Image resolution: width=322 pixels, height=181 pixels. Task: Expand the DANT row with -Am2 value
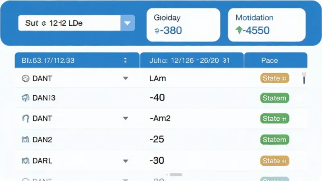[x=126, y=118]
